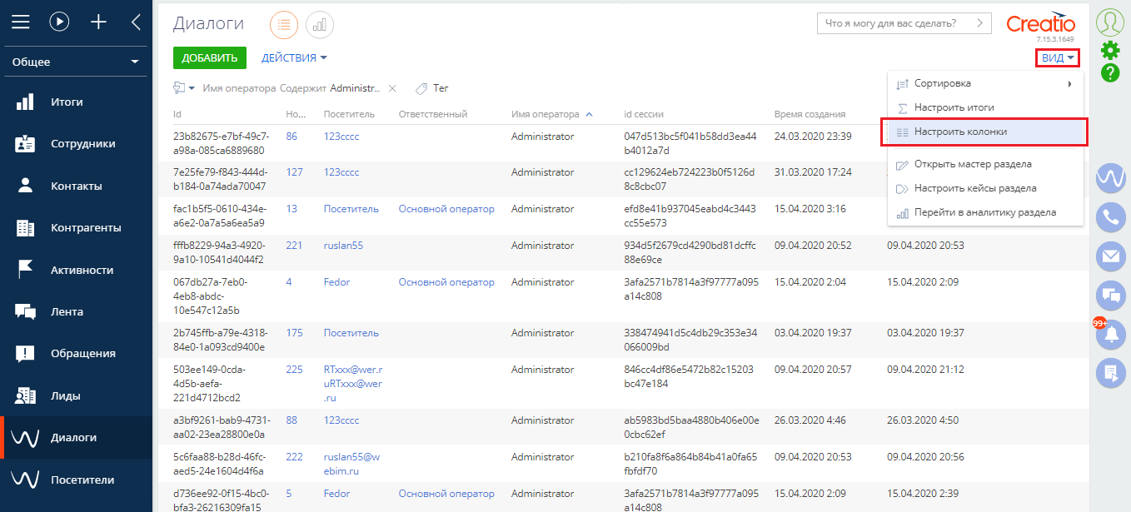The height and width of the screenshot is (512, 1131).
Task: Toggle the list view icon beside Диалоги title
Action: coord(283,25)
